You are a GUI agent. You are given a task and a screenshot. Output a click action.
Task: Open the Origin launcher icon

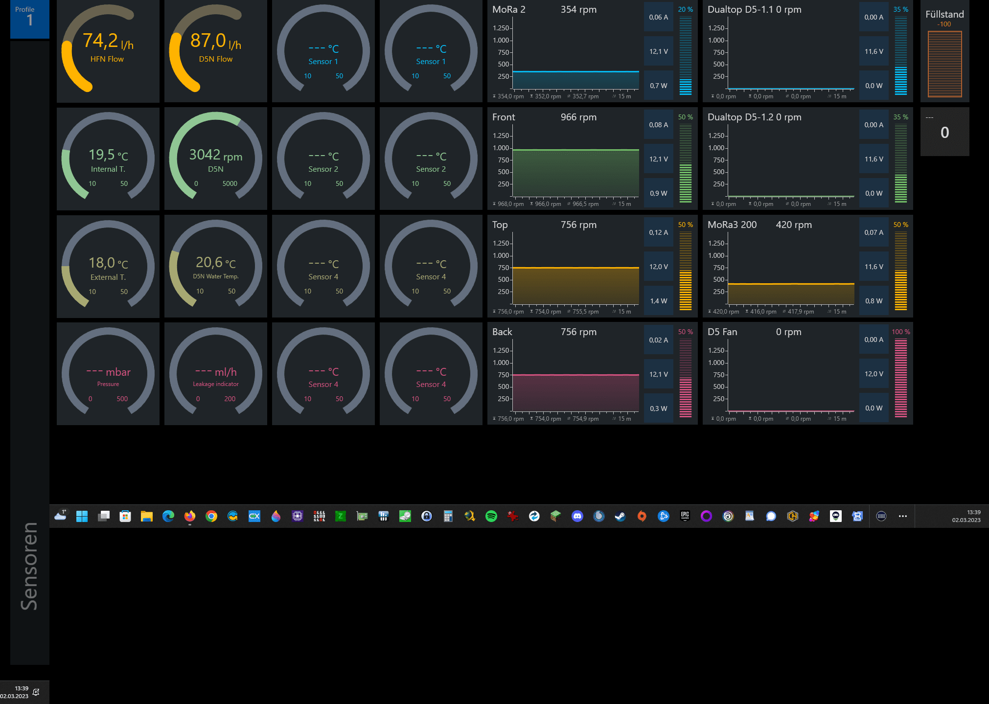point(642,516)
